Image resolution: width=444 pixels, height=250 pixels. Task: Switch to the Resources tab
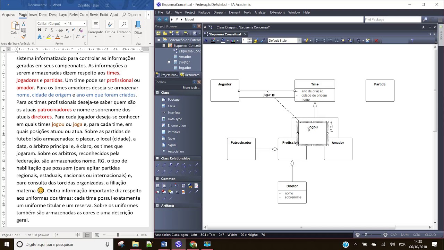click(x=190, y=75)
